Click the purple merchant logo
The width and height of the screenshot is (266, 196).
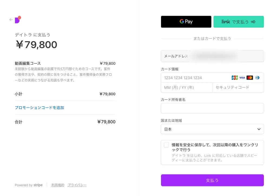tap(18, 20)
